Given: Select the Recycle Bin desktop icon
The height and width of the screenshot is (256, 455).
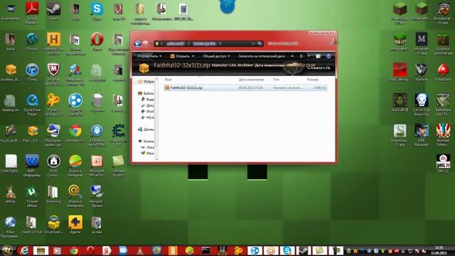Looking at the screenshot, I should coord(97,102).
